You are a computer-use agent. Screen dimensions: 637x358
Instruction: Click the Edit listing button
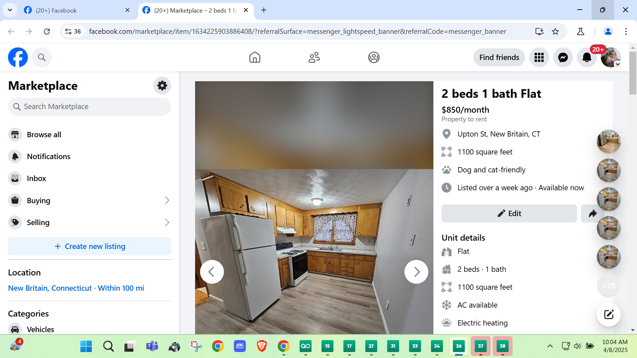click(509, 213)
